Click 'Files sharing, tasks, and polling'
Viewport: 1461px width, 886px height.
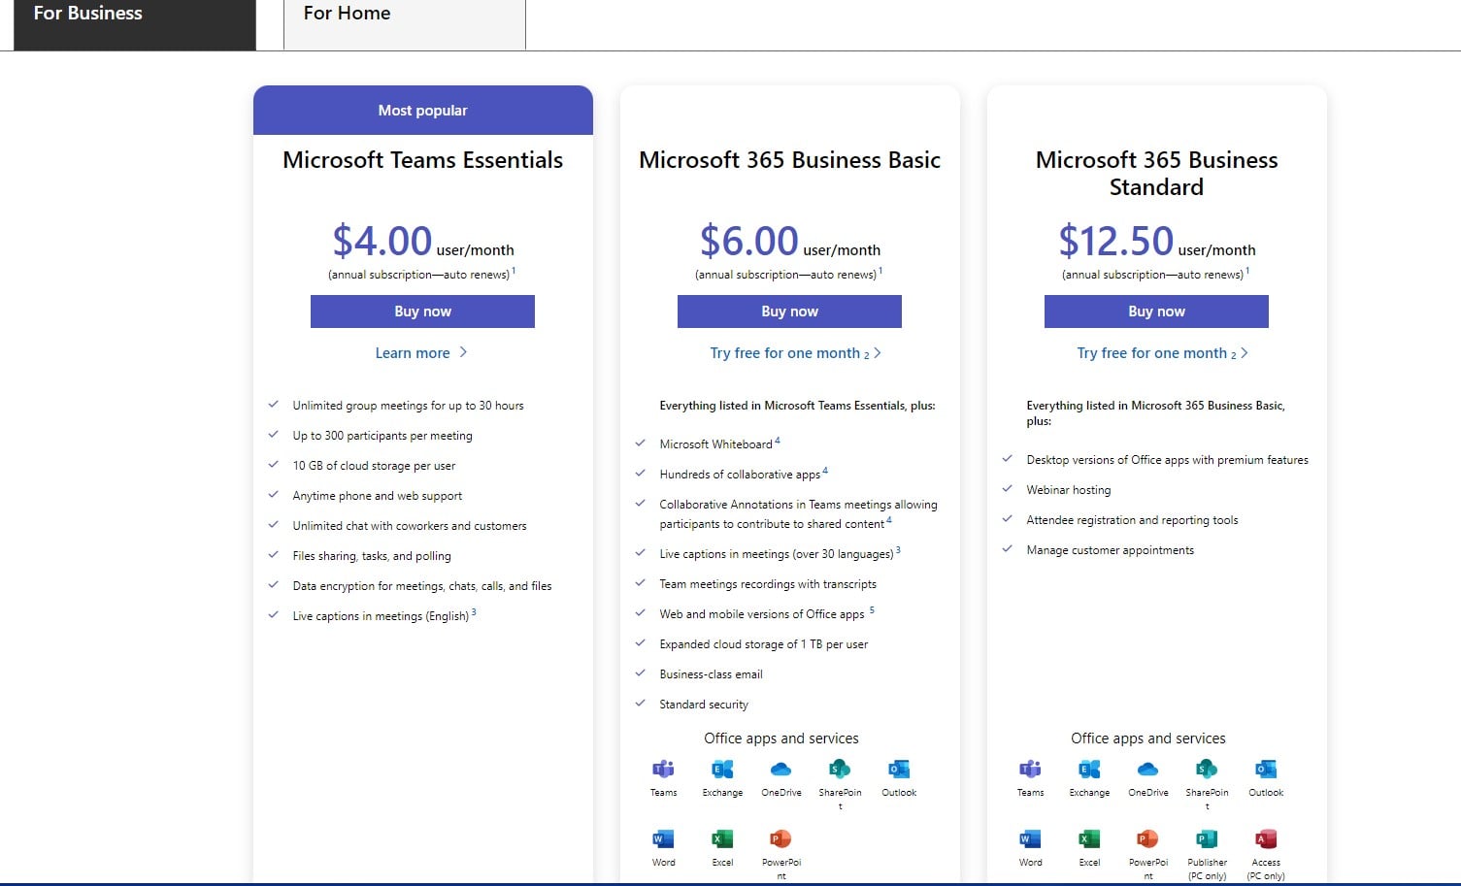coord(372,556)
